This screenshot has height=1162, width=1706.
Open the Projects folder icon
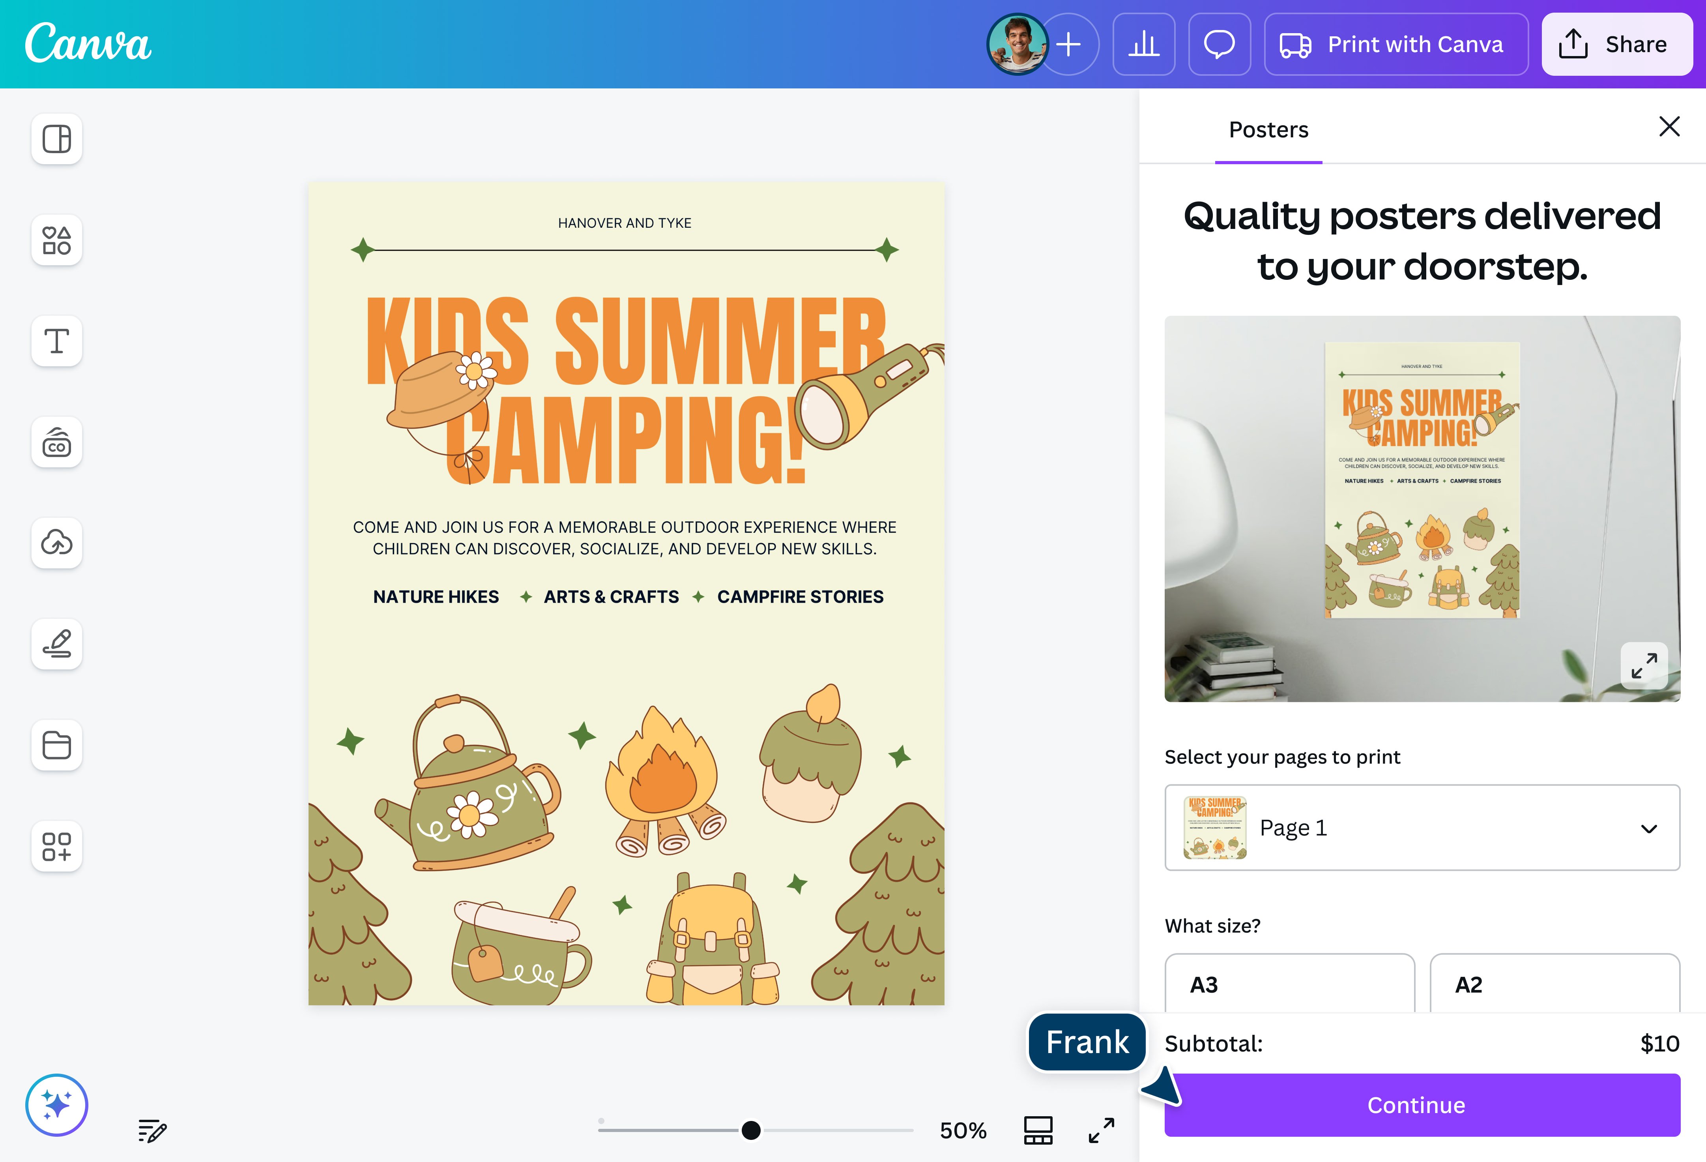(56, 745)
